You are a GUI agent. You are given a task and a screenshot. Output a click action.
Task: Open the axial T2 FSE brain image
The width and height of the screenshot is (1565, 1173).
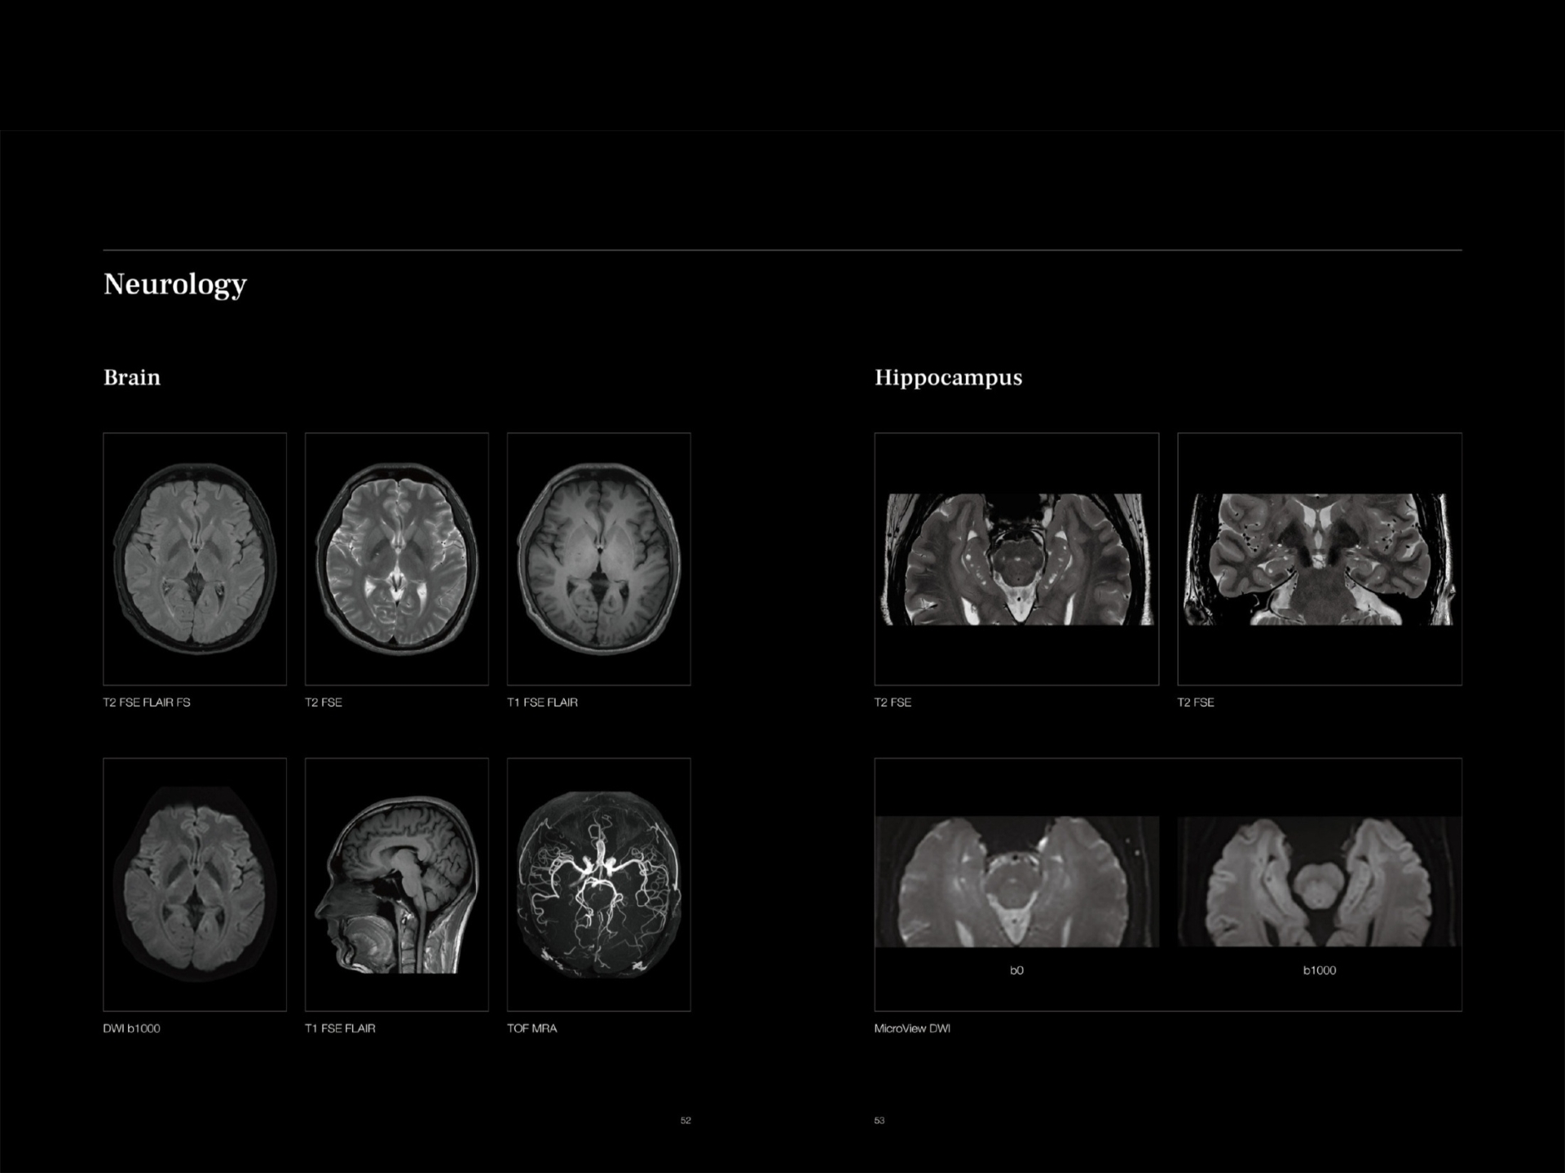point(397,559)
